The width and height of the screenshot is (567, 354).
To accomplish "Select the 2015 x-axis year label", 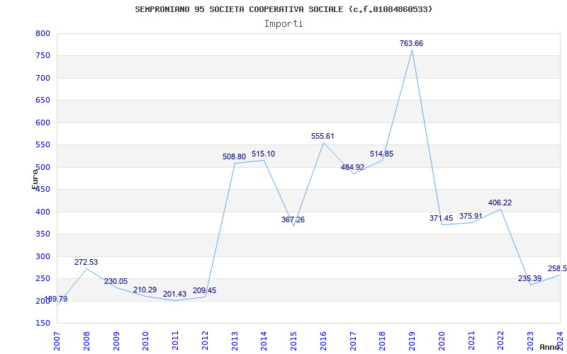I will pos(293,341).
